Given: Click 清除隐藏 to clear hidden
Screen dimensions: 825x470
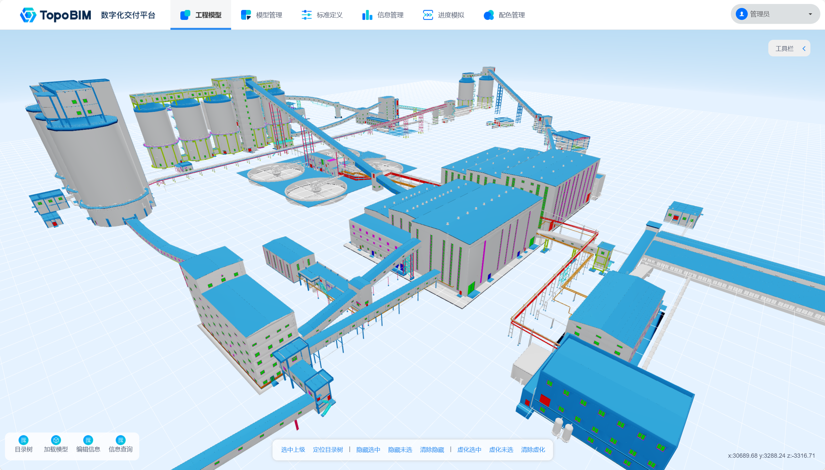Looking at the screenshot, I should point(432,449).
